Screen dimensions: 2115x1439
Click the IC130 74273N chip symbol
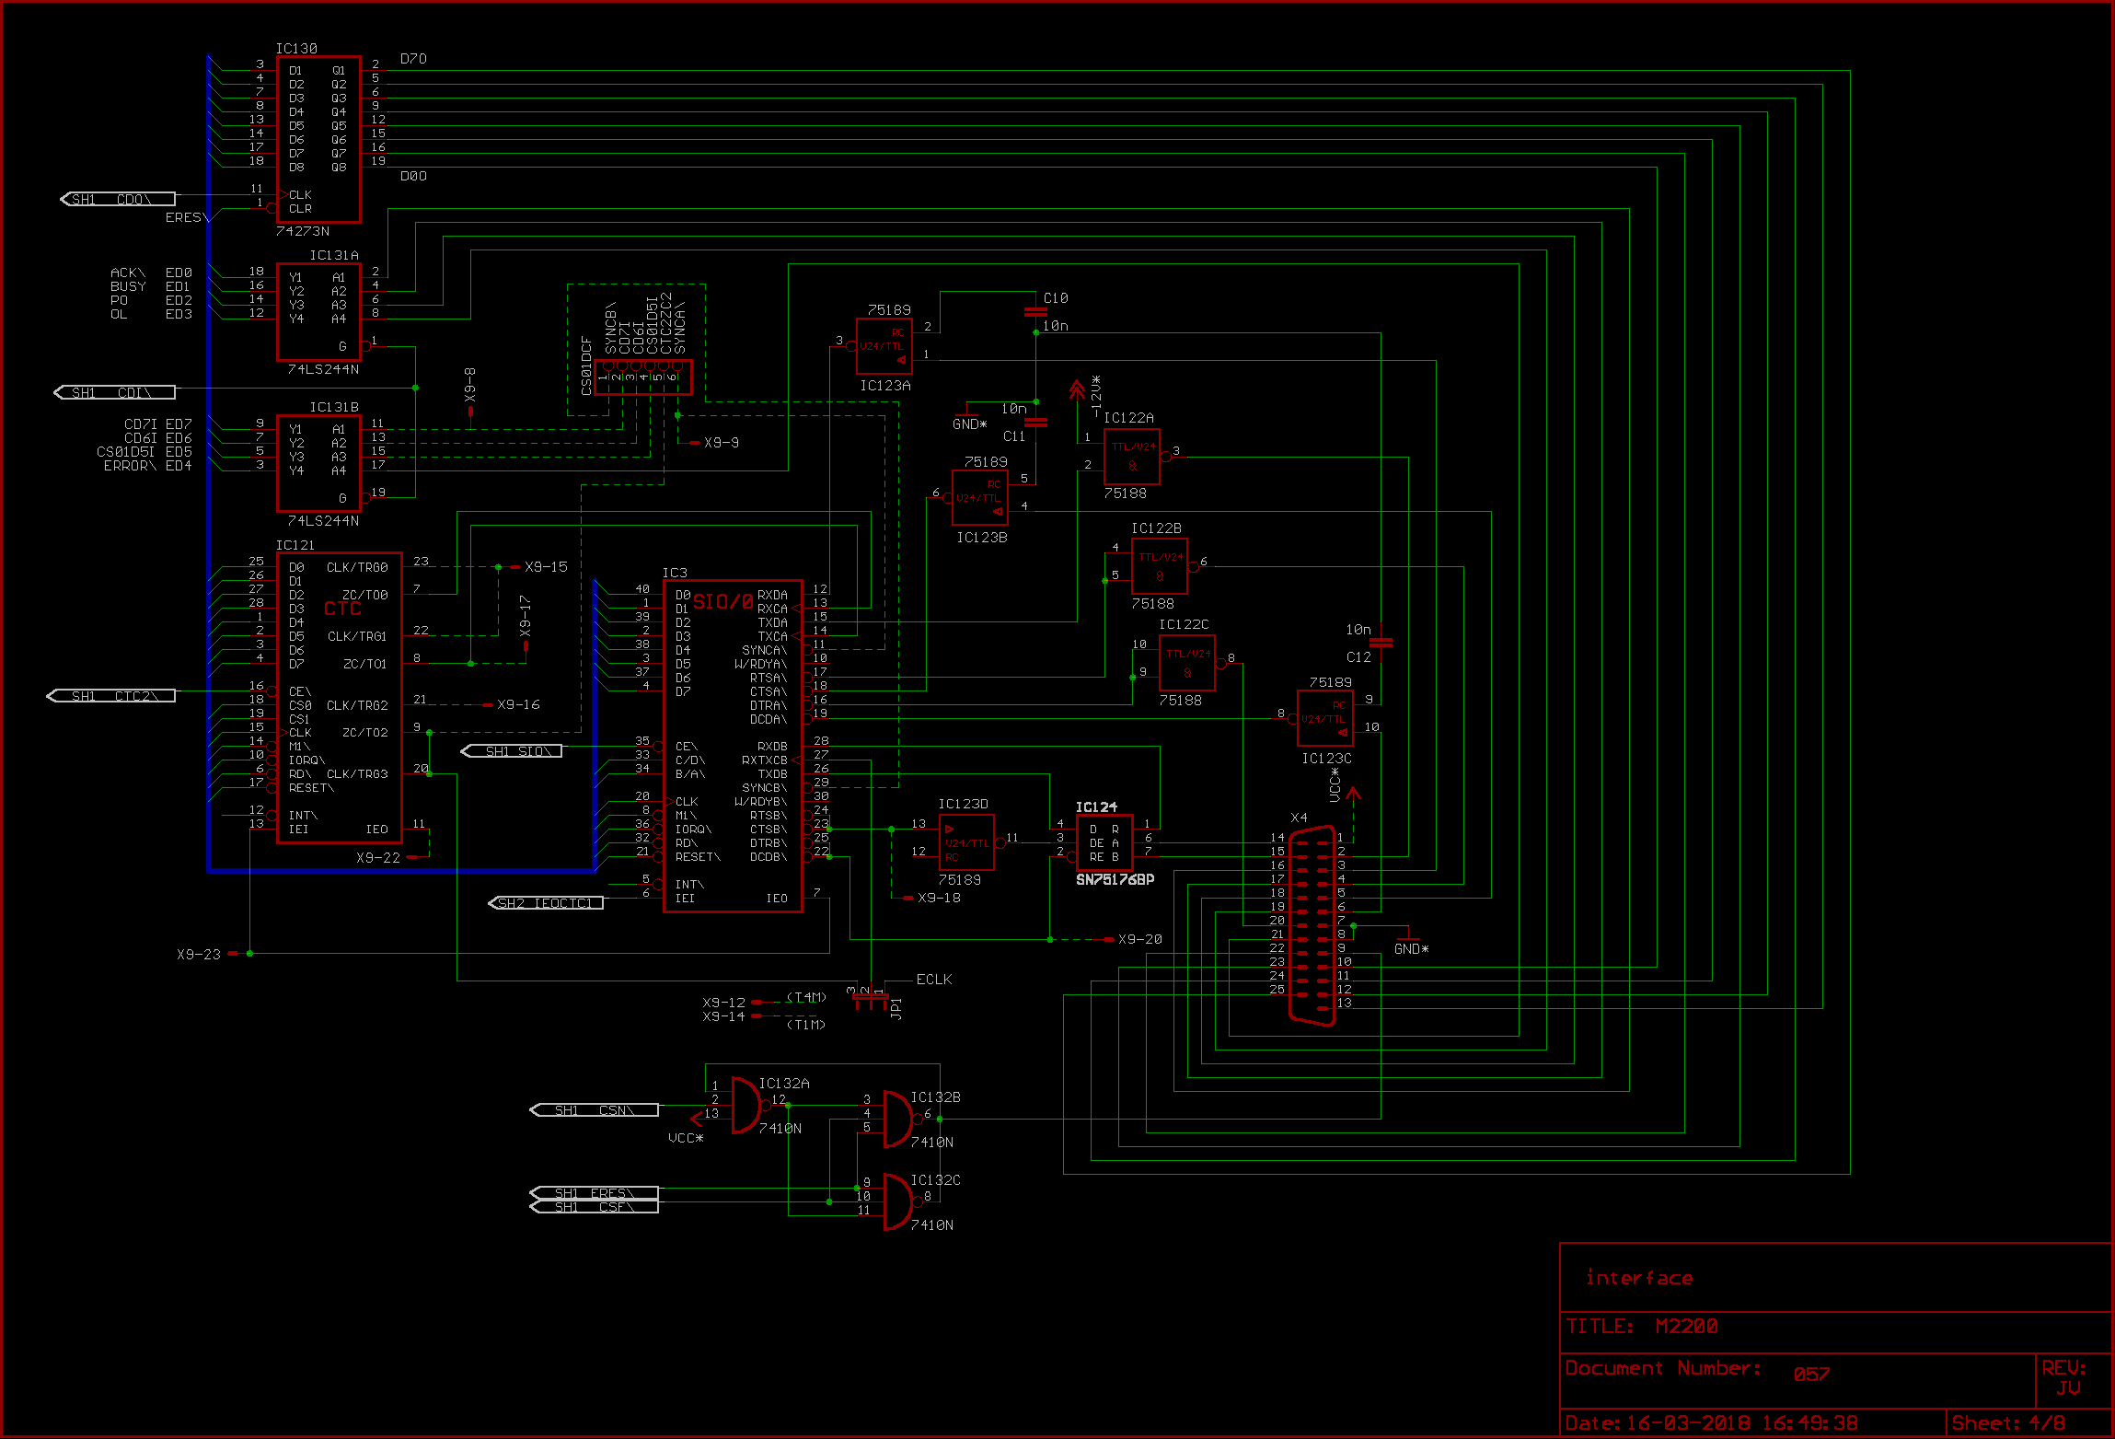click(x=318, y=138)
